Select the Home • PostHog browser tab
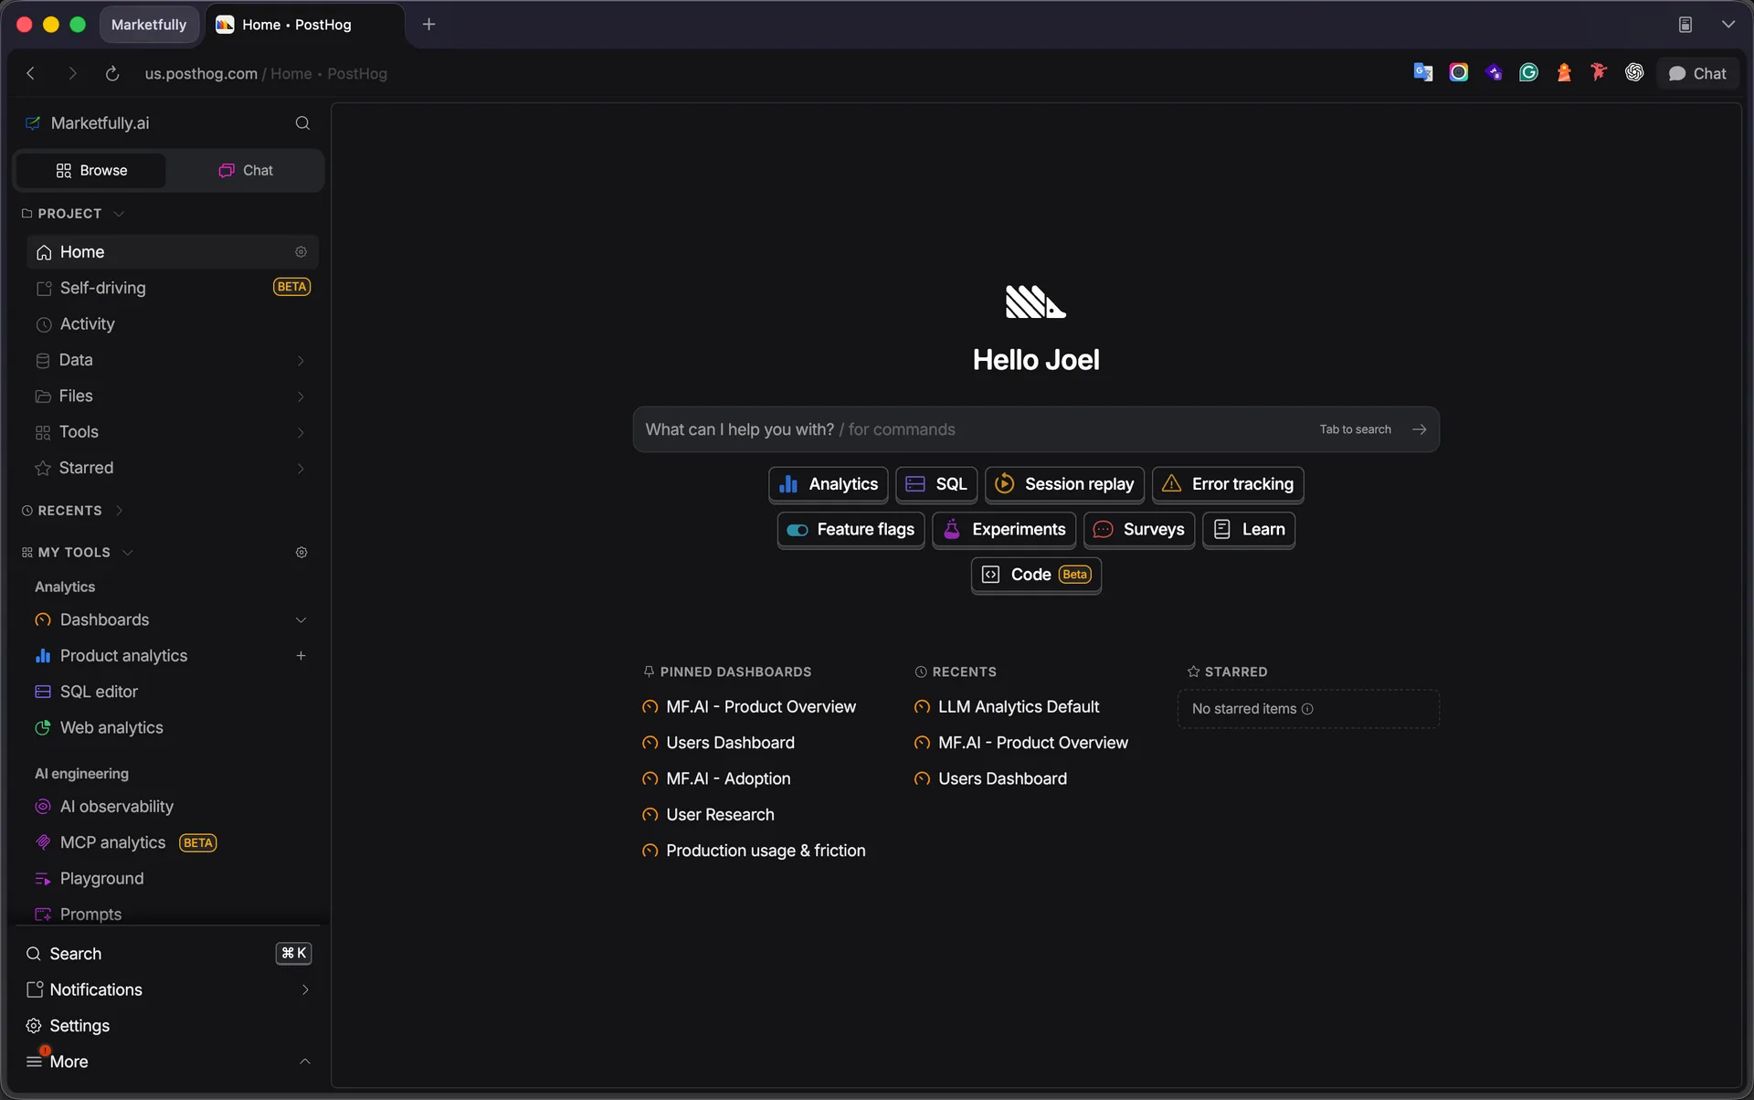The width and height of the screenshot is (1754, 1100). [305, 25]
